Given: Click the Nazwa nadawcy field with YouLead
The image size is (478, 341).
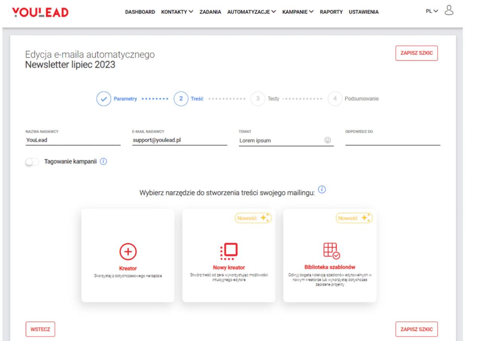Looking at the screenshot, I should pos(72,140).
